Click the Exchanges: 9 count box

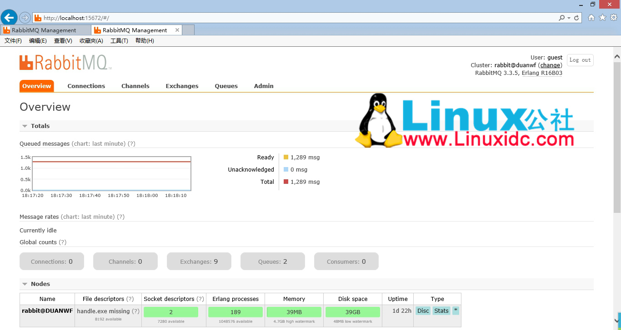point(199,261)
